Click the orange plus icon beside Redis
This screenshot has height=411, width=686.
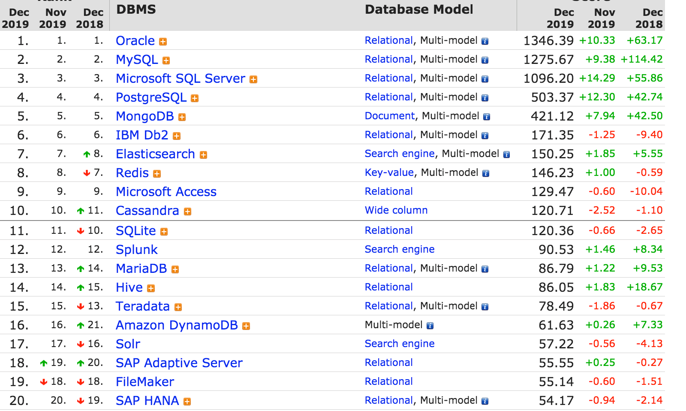(157, 174)
